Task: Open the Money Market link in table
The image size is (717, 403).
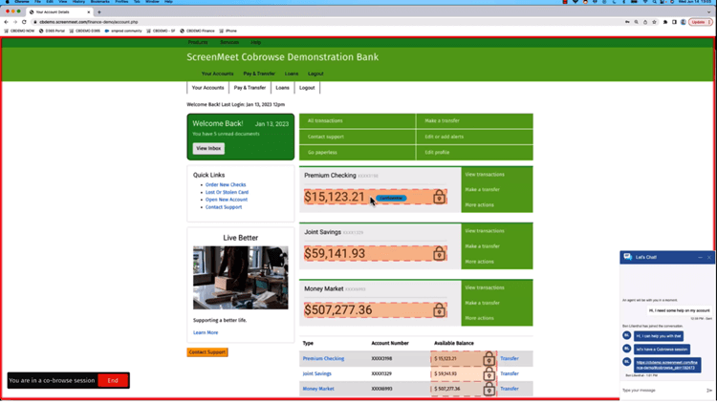Action: pyautogui.click(x=318, y=389)
